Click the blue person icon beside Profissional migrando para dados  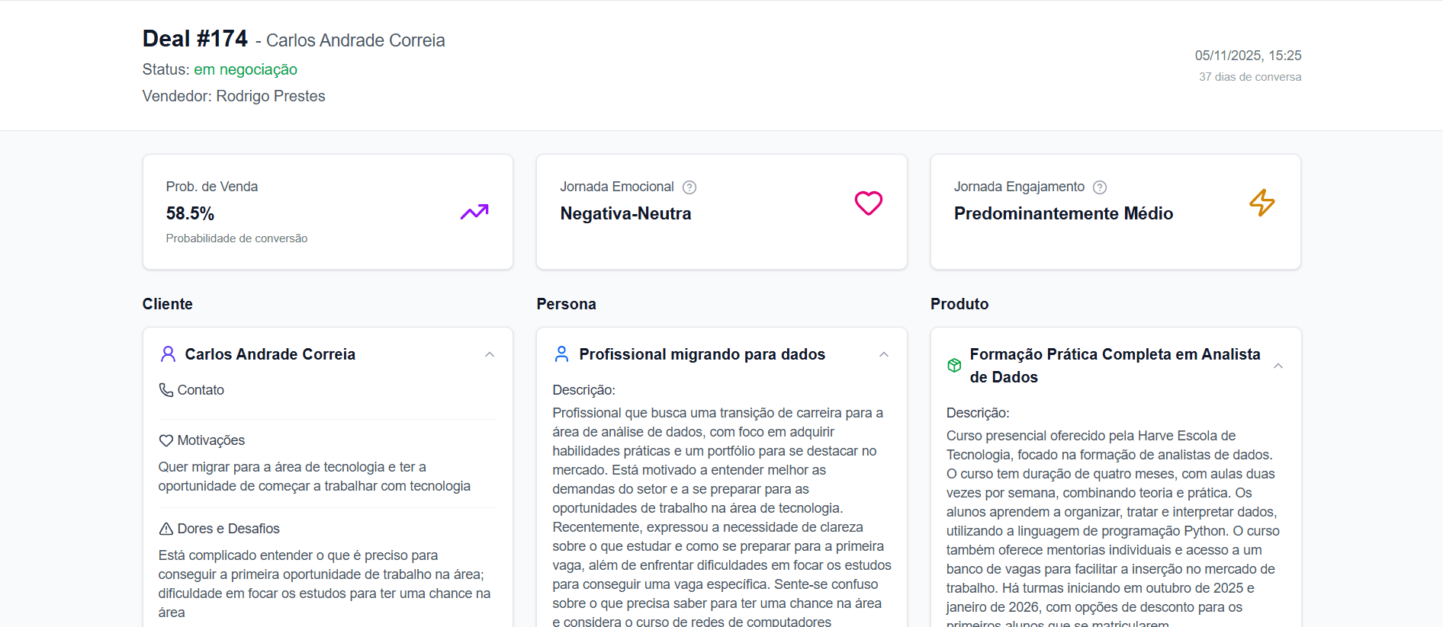[561, 353]
